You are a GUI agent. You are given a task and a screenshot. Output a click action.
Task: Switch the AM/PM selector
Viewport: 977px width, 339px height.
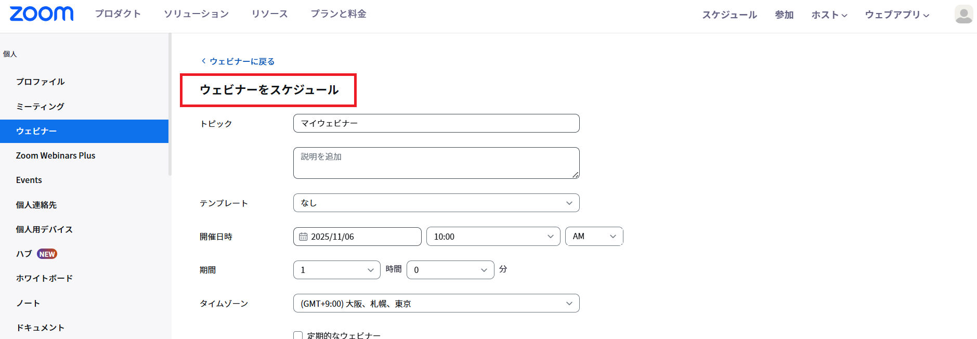pyautogui.click(x=593, y=237)
